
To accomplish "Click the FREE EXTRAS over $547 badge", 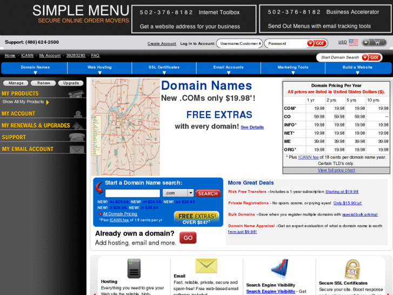I will click(197, 218).
